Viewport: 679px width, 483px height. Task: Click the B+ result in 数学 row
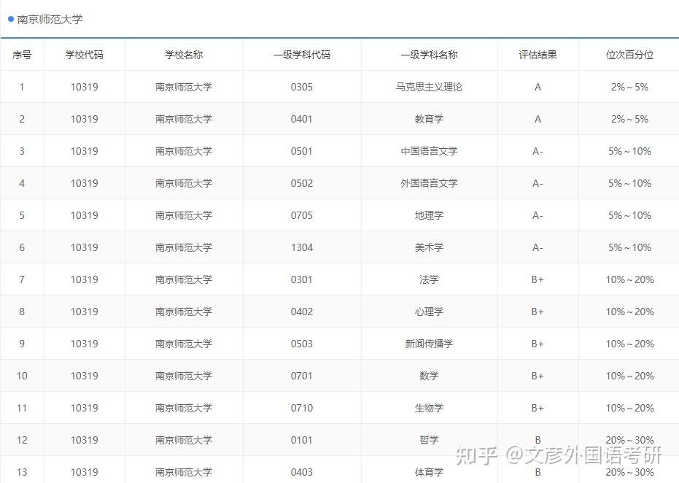(x=538, y=376)
